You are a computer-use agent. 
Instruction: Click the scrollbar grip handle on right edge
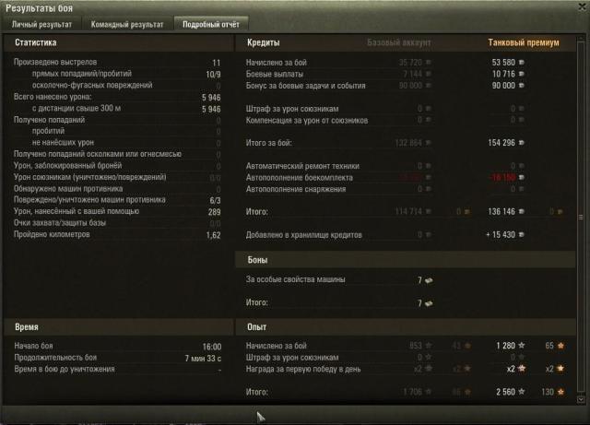coord(581,218)
